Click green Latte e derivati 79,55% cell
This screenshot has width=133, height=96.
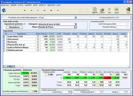[x=25, y=73]
